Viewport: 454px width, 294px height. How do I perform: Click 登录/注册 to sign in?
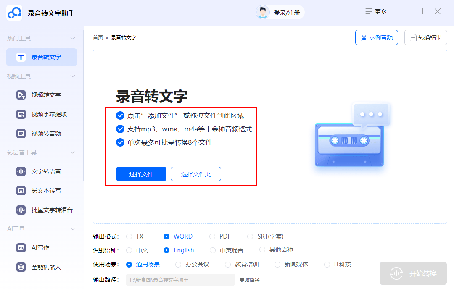point(287,13)
